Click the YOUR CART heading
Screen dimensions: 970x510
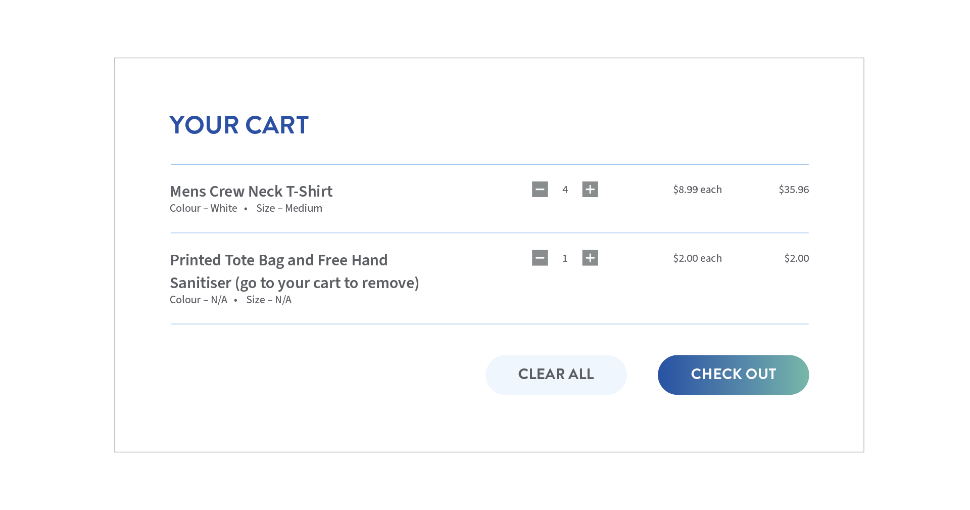click(x=239, y=125)
